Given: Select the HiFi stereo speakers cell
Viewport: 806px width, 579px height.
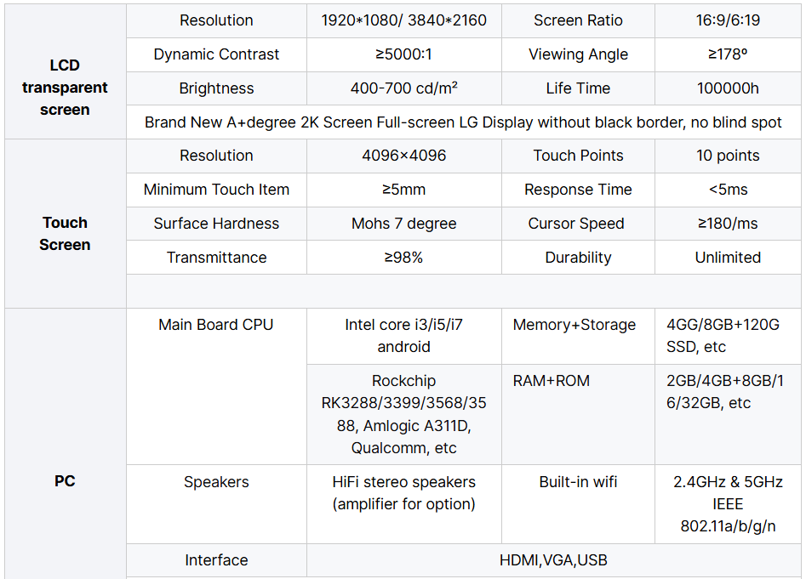Looking at the screenshot, I should click(404, 503).
